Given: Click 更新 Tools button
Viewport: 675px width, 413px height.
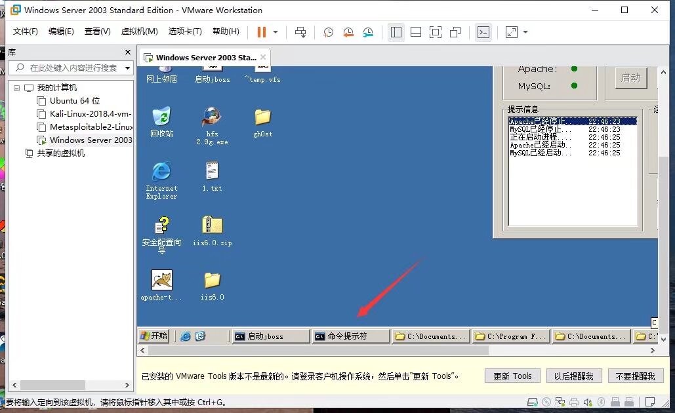Looking at the screenshot, I should tap(512, 376).
